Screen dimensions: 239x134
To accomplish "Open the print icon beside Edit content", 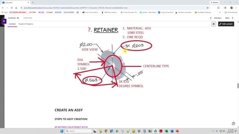I will pos(213,24).
